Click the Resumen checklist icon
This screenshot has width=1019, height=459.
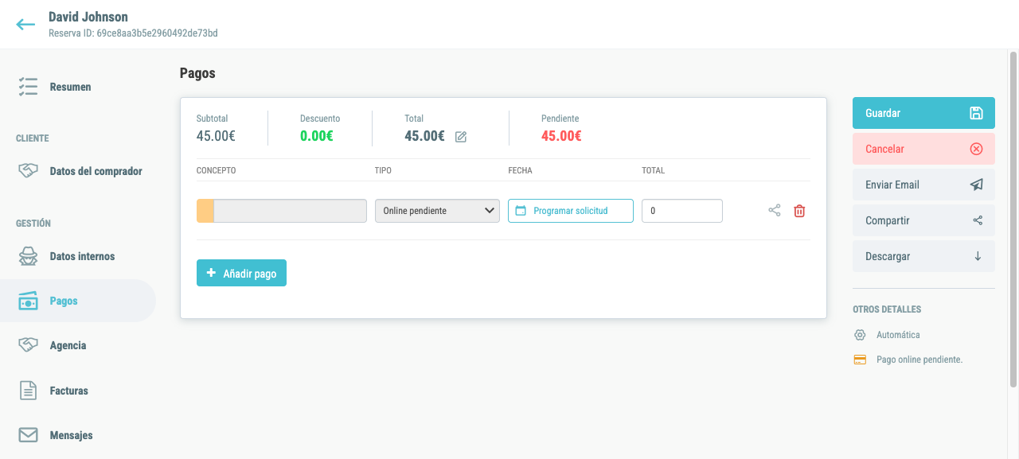coord(28,87)
